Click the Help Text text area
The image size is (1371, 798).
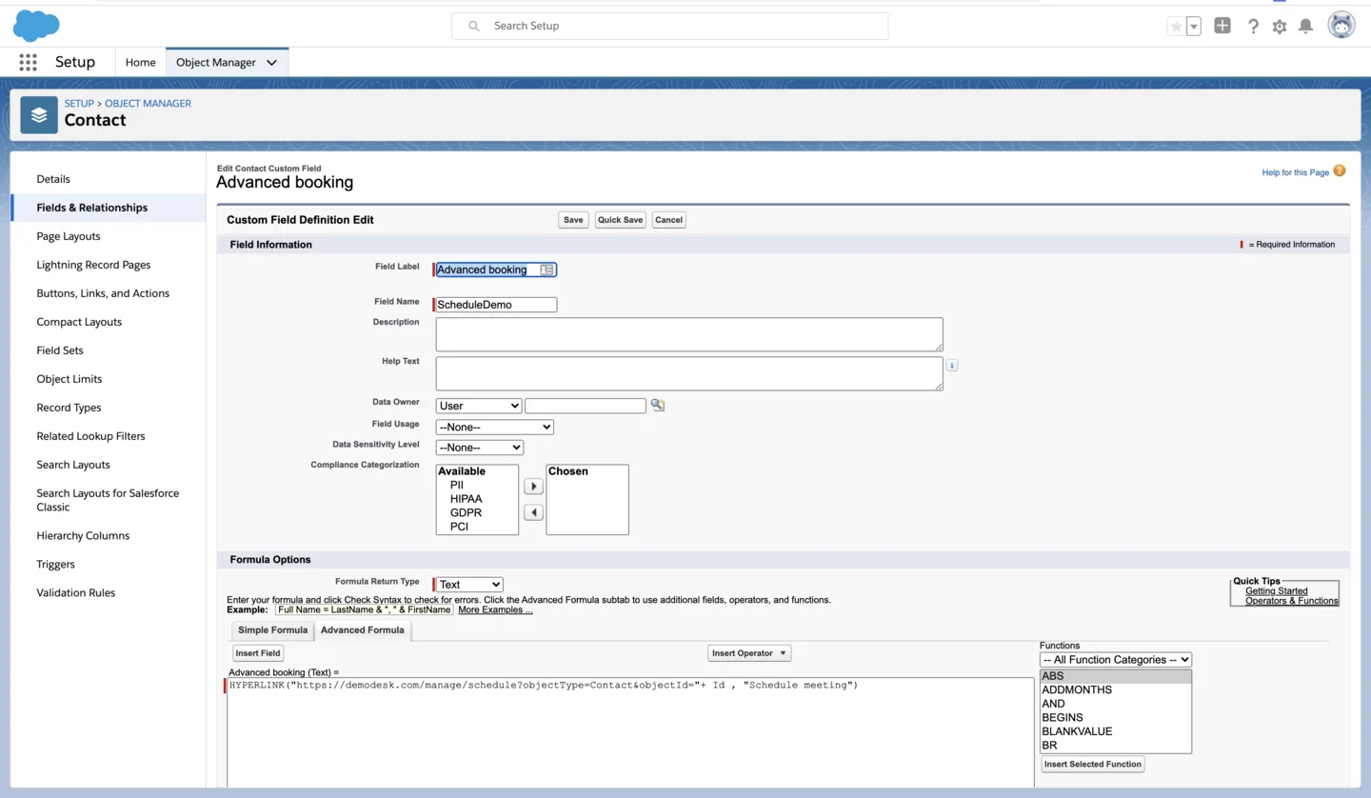tap(689, 373)
